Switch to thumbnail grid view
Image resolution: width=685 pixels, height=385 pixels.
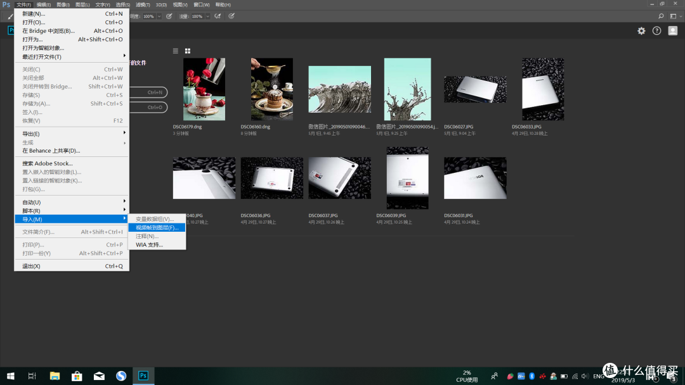[187, 51]
